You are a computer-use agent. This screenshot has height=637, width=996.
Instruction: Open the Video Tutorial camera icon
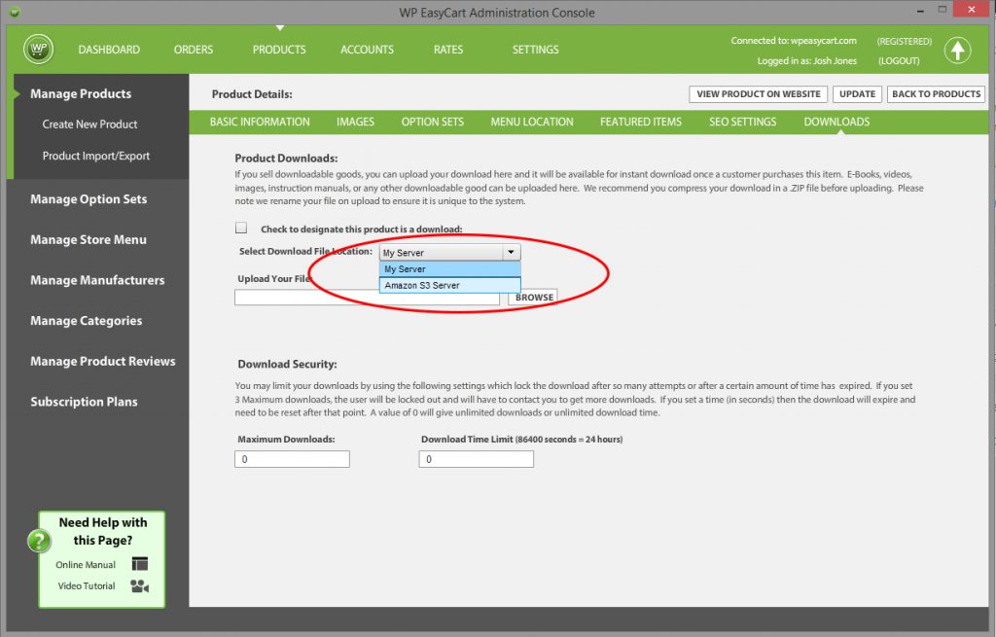(x=140, y=585)
